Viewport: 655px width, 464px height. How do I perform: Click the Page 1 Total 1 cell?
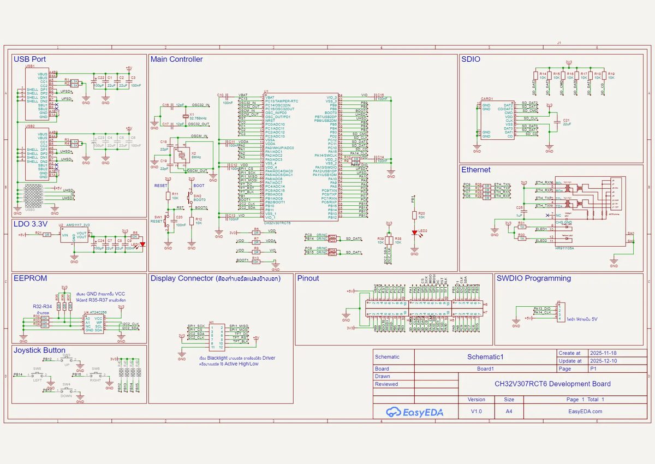pyautogui.click(x=585, y=400)
